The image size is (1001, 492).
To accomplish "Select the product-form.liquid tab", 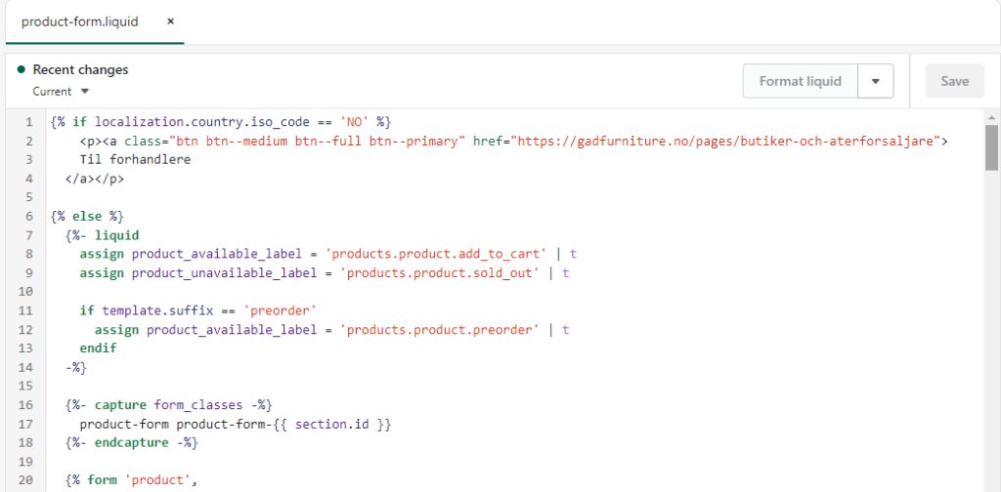I will [x=80, y=21].
